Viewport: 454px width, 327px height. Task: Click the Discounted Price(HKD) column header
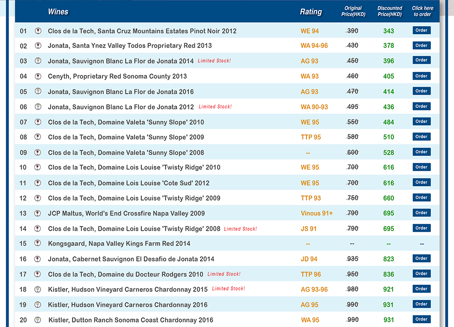(390, 11)
